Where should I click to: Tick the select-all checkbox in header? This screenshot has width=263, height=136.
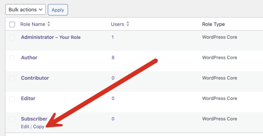click(12, 25)
